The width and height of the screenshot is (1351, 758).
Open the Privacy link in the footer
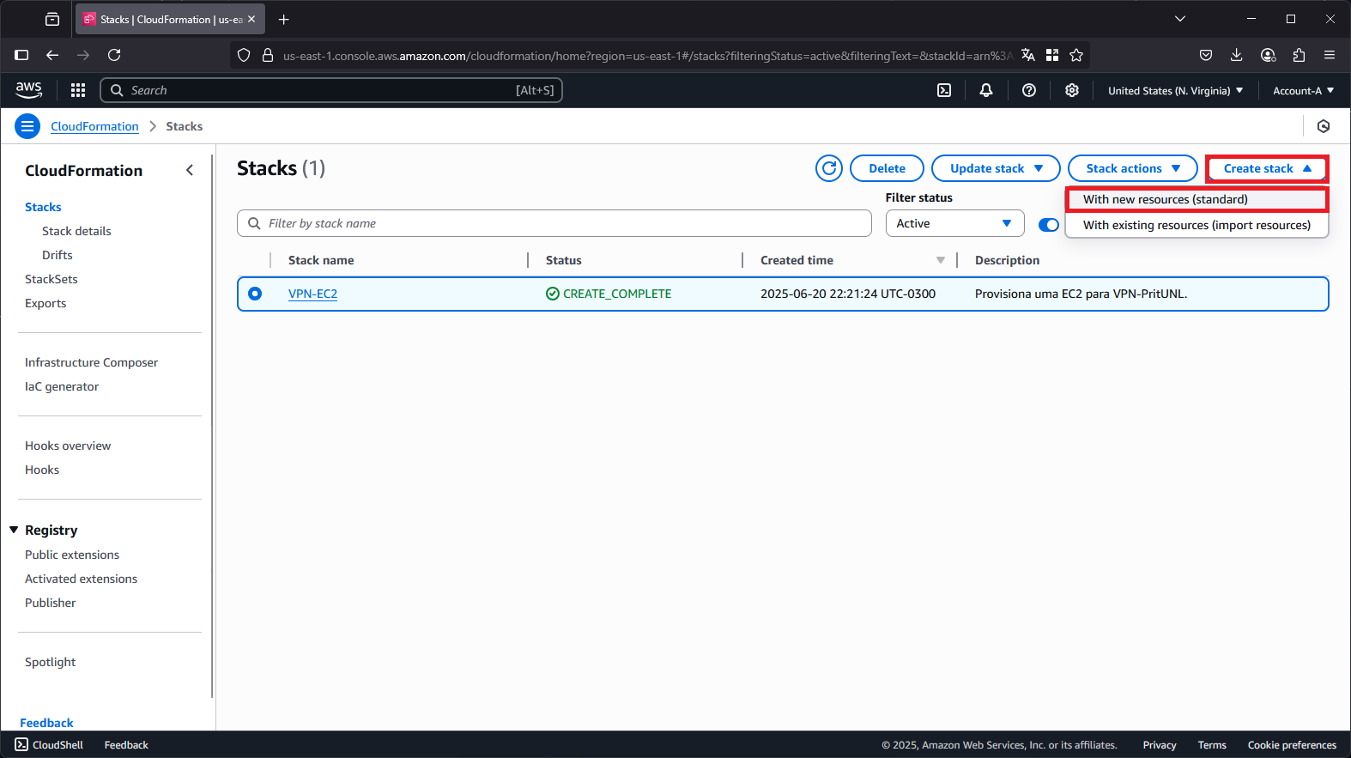pyautogui.click(x=1160, y=744)
